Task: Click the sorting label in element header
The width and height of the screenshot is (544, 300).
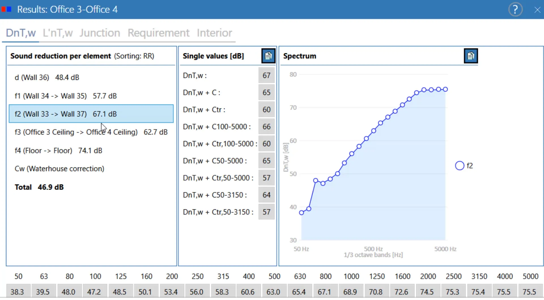Action: pos(134,56)
